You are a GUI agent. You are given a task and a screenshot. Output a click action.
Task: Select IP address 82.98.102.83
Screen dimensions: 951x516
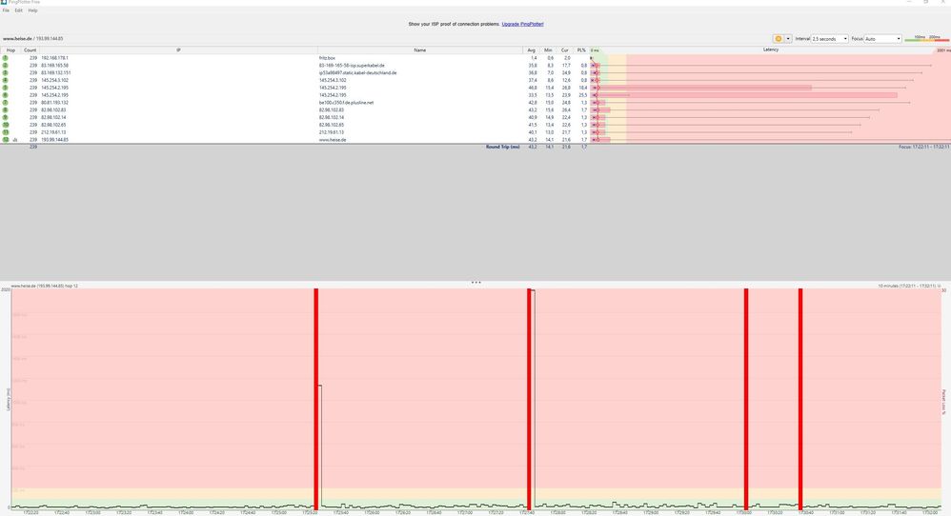[53, 109]
